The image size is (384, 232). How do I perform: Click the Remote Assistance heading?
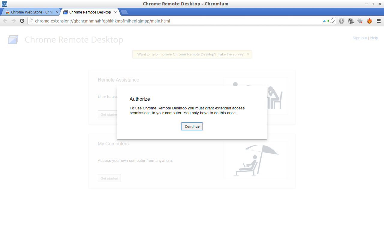(118, 80)
